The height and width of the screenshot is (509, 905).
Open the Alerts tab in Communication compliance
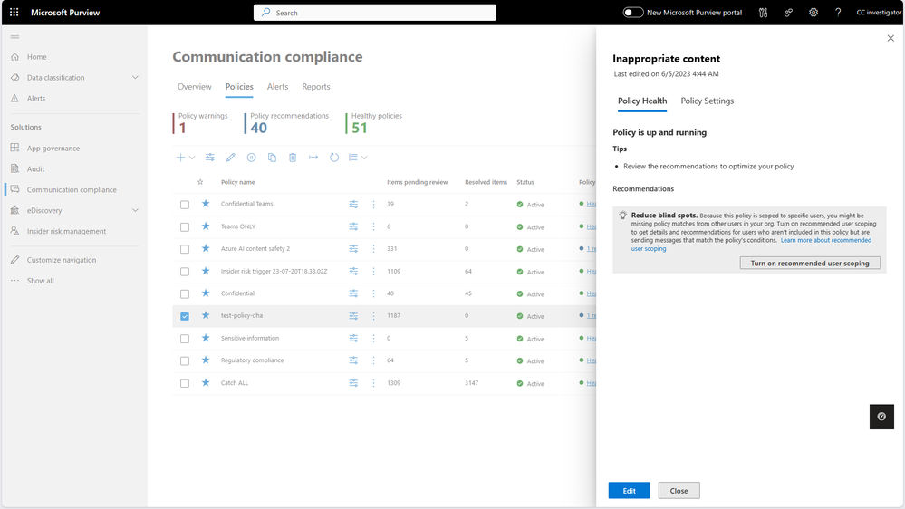pos(277,87)
